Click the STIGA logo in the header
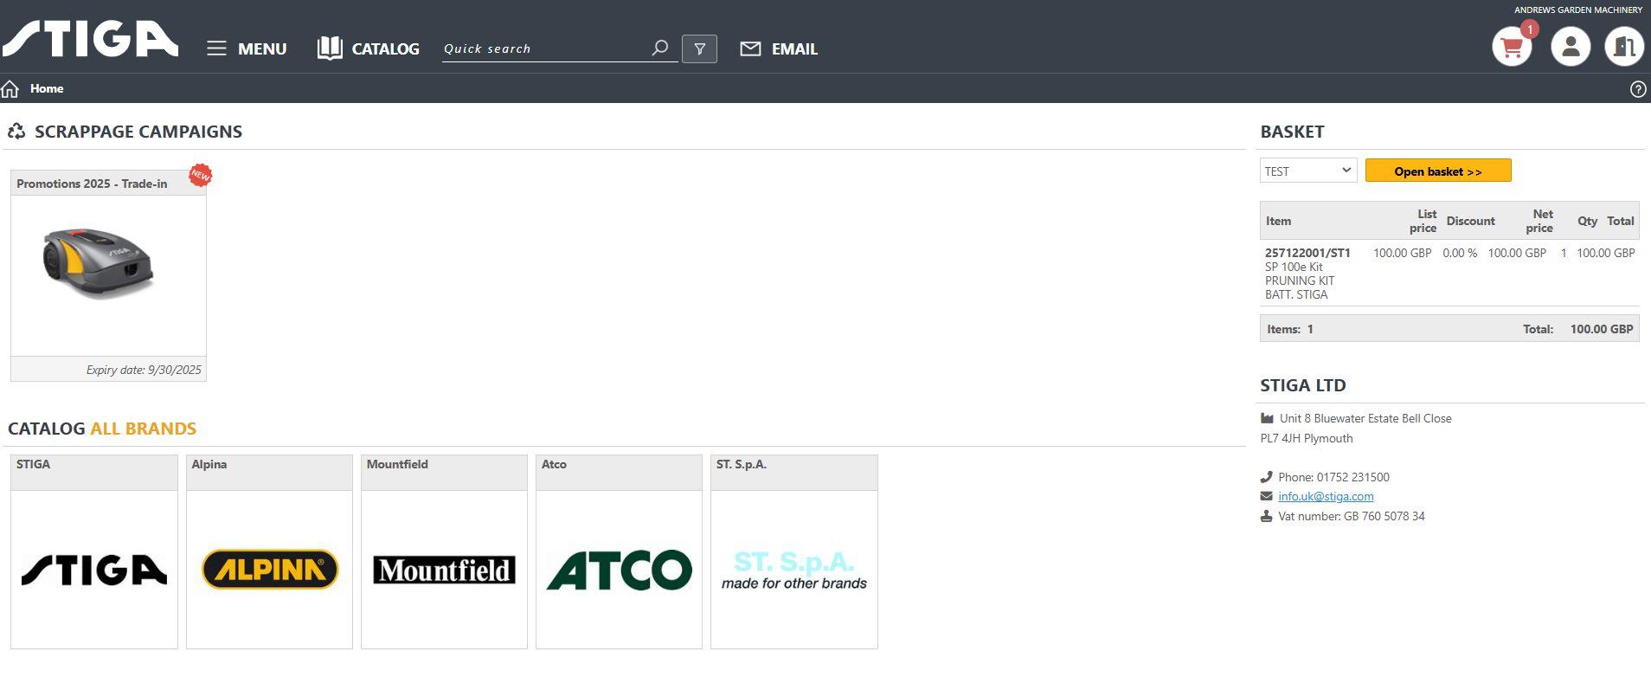Viewport: 1651px width, 690px height. 90,40
